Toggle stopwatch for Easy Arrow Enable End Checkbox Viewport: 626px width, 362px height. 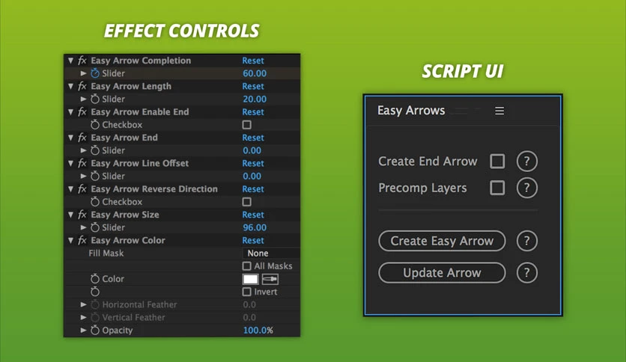coord(95,124)
